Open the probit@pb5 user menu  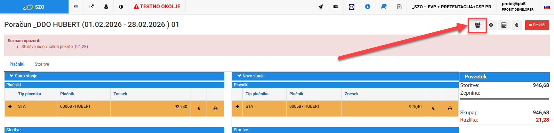517,7
